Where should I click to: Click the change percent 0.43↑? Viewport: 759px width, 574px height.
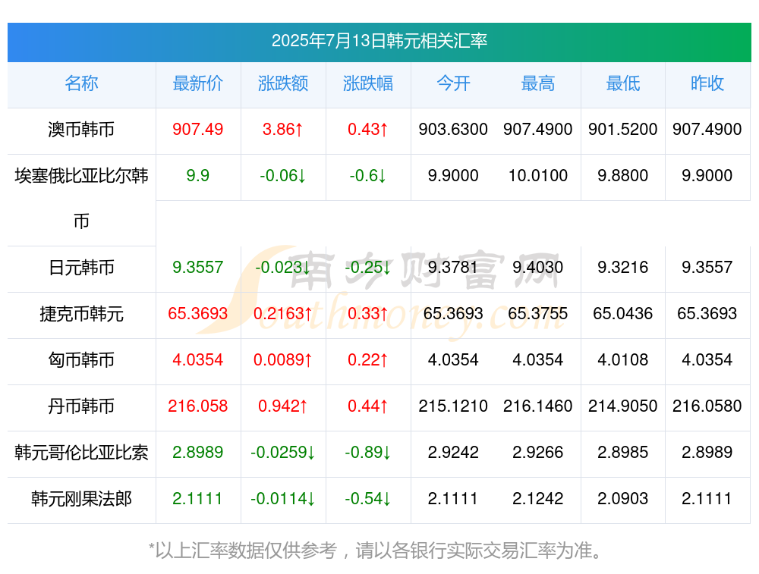coord(368,130)
